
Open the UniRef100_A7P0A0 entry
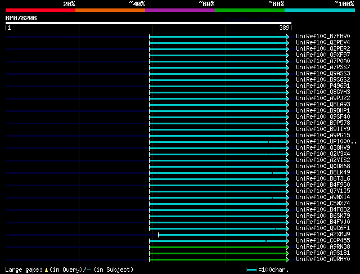tap(323, 61)
